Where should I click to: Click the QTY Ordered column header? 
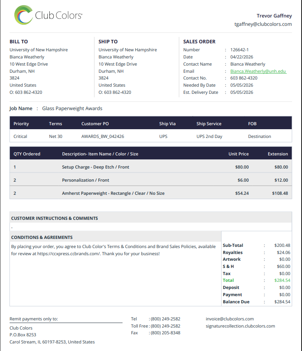point(27,154)
